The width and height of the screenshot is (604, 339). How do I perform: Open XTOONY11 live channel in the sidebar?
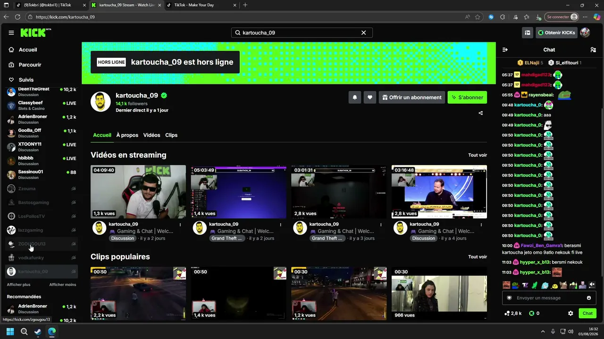(41, 147)
